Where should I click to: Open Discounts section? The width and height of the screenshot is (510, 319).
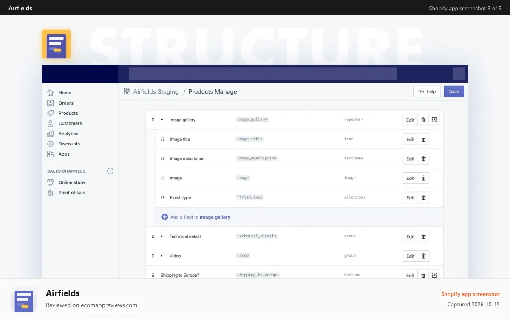point(69,144)
